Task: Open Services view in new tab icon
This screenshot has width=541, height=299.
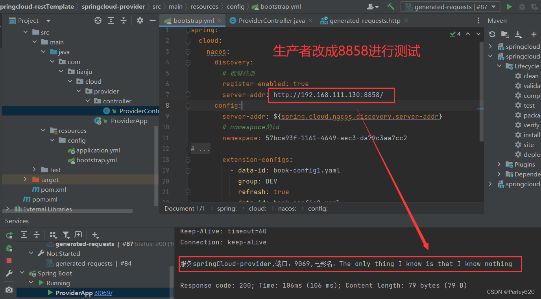Action: [78, 235]
